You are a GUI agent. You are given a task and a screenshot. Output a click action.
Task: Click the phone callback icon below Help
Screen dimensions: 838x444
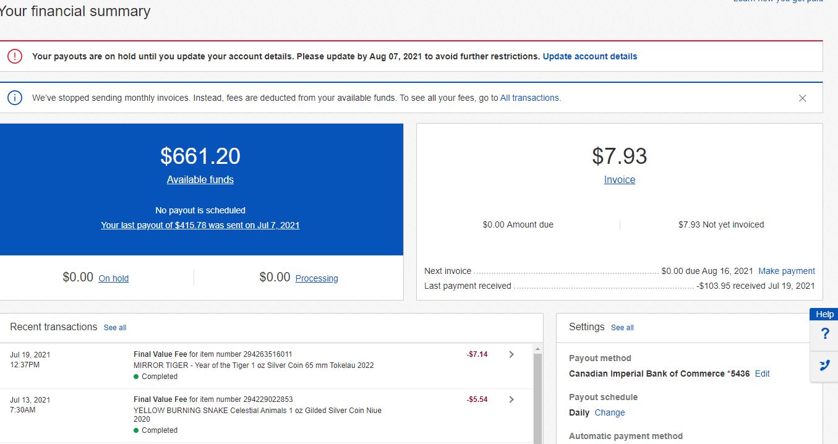pos(824,365)
